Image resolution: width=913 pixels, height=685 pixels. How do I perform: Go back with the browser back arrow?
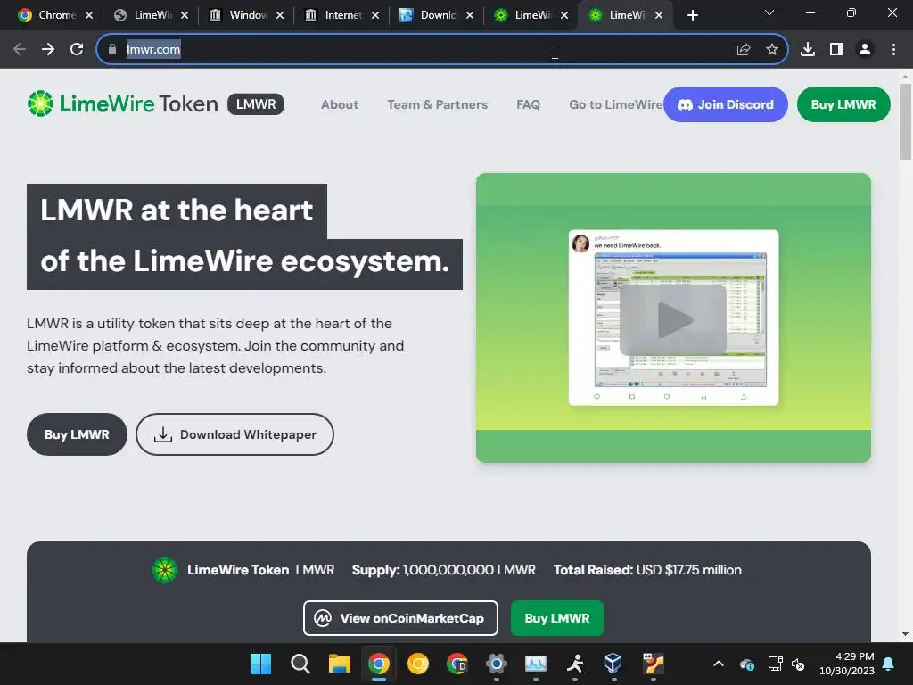coord(20,50)
